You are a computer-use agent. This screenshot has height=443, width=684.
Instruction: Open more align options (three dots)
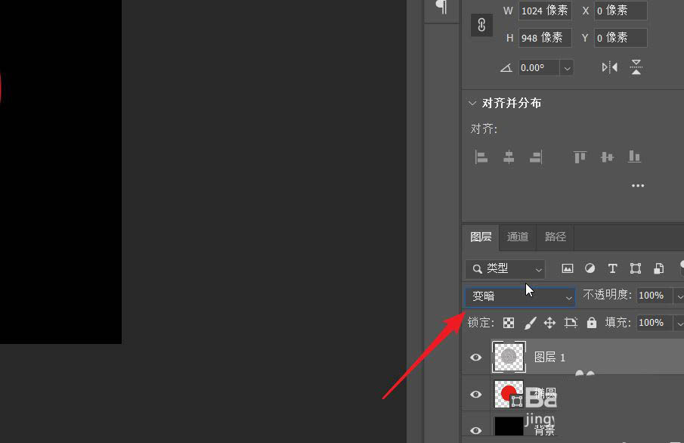638,185
